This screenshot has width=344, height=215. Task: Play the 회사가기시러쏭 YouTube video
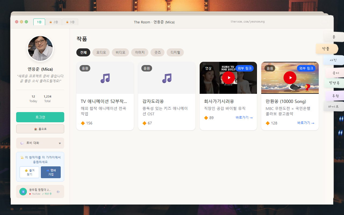(228, 78)
